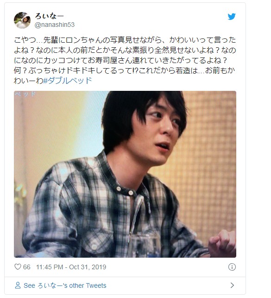Click the Japanese tweet text body
Image resolution: width=271 pixels, height=298 pixels.
click(125, 60)
